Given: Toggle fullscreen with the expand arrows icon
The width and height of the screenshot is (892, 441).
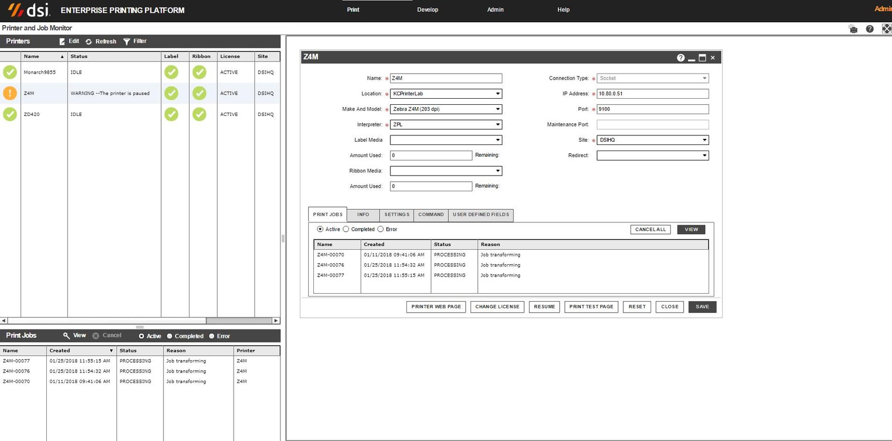Looking at the screenshot, I should [x=886, y=28].
